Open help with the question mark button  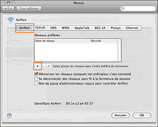pyautogui.click(x=9, y=115)
